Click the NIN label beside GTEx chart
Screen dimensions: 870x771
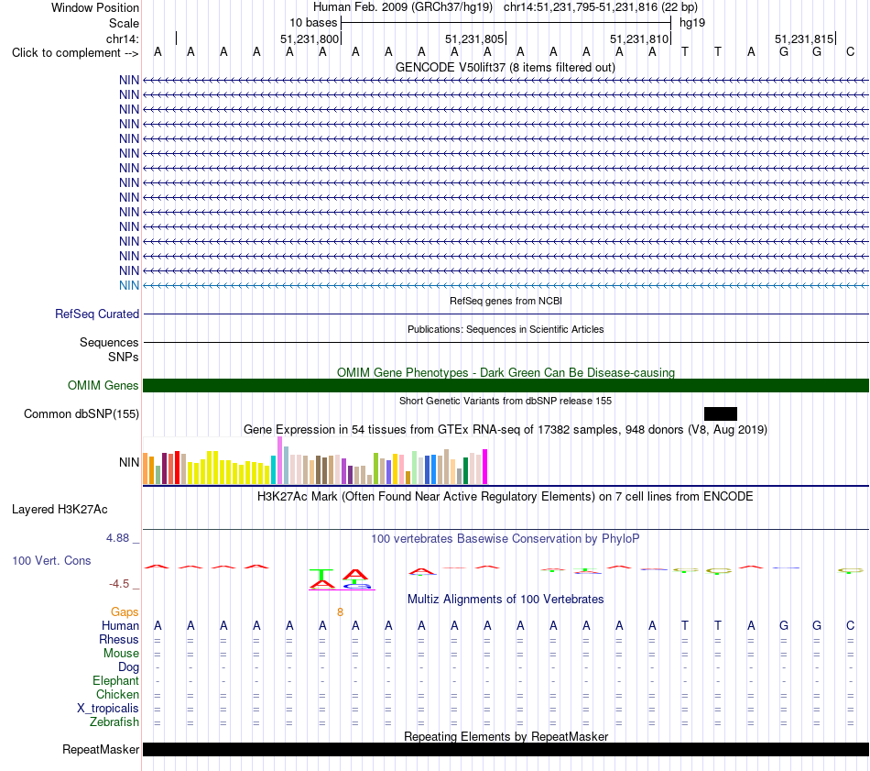pos(129,462)
